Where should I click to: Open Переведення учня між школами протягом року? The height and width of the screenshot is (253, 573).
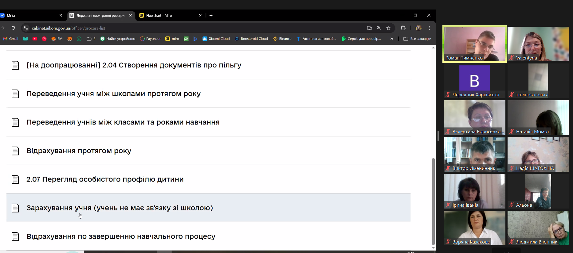pyautogui.click(x=113, y=94)
